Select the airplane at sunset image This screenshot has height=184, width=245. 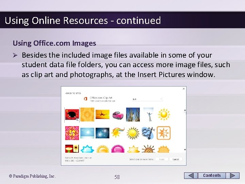pyautogui.click(x=102, y=114)
